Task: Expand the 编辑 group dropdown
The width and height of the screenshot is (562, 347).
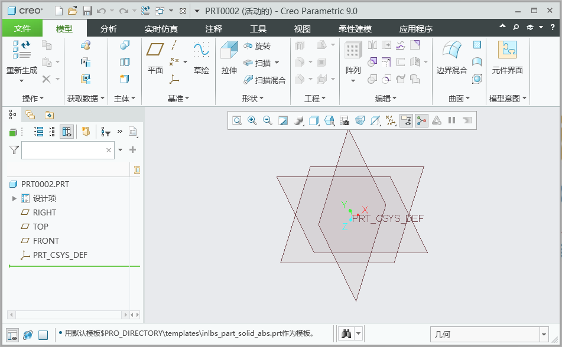Action: pos(386,99)
